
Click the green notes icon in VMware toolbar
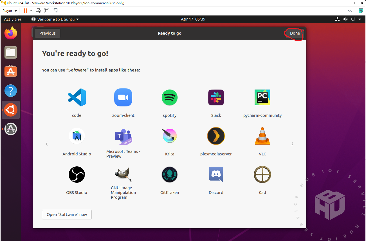[361, 11]
